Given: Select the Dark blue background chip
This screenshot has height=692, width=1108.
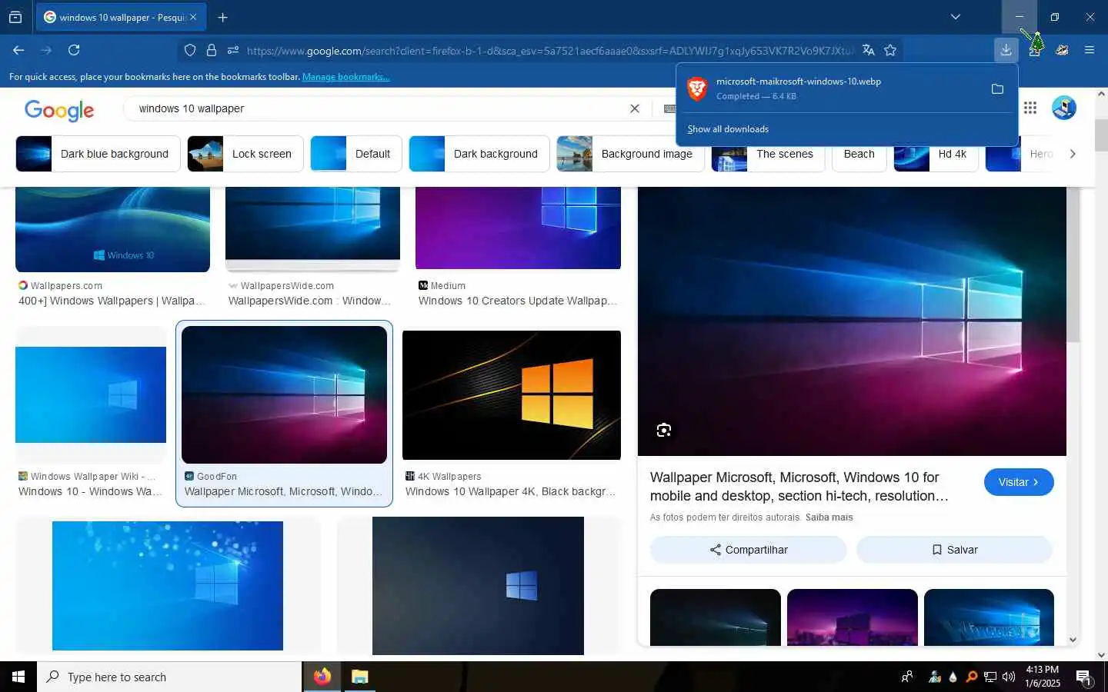Looking at the screenshot, I should (x=98, y=154).
